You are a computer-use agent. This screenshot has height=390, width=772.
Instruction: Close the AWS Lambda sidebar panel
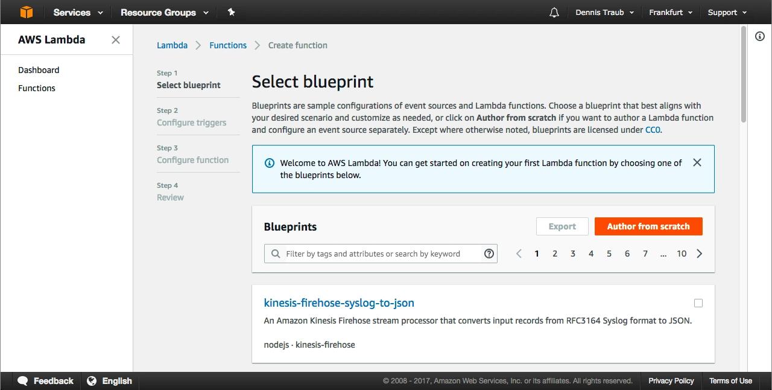pos(116,40)
